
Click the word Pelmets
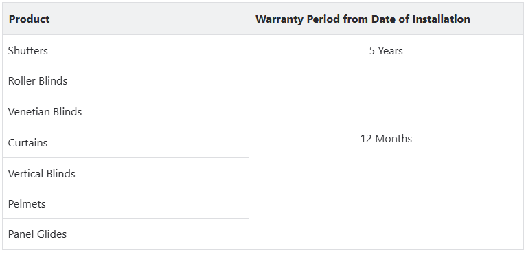[x=27, y=204]
